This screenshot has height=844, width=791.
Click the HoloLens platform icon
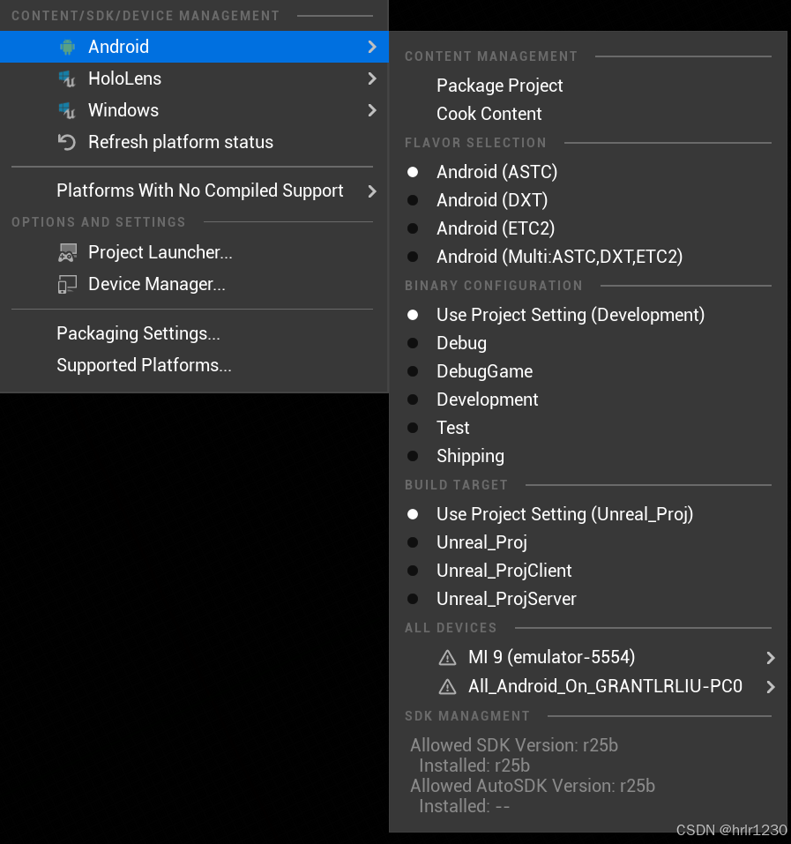pos(67,78)
